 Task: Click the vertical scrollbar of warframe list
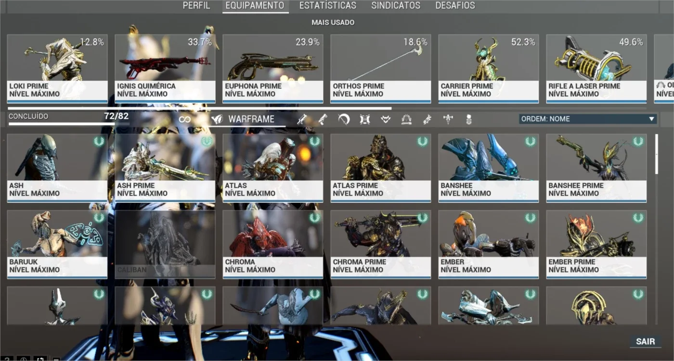click(656, 154)
